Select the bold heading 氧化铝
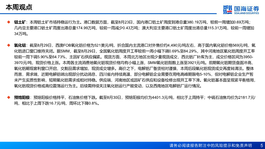265x149 pixels. (x=20, y=45)
